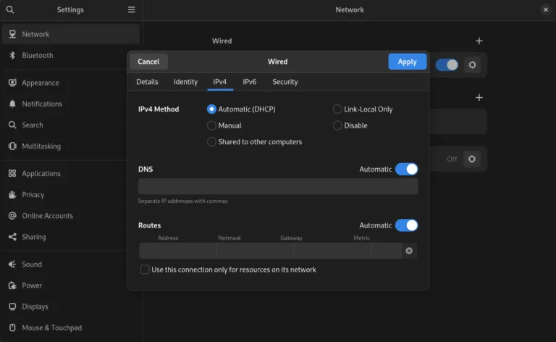Click the Online Accounts at-sign icon

pyautogui.click(x=12, y=216)
